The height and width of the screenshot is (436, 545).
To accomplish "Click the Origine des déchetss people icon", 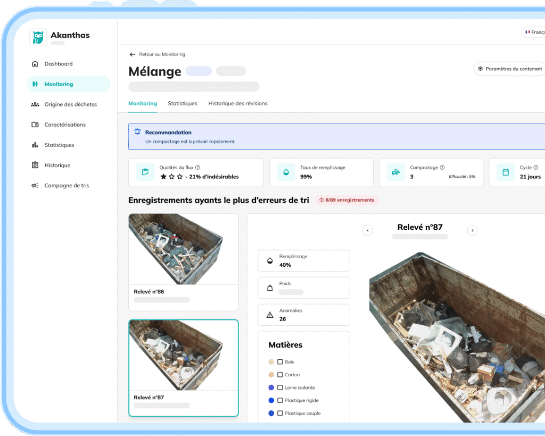I will 35,104.
